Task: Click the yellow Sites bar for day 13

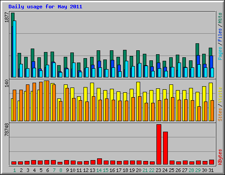Action: tap(92, 90)
